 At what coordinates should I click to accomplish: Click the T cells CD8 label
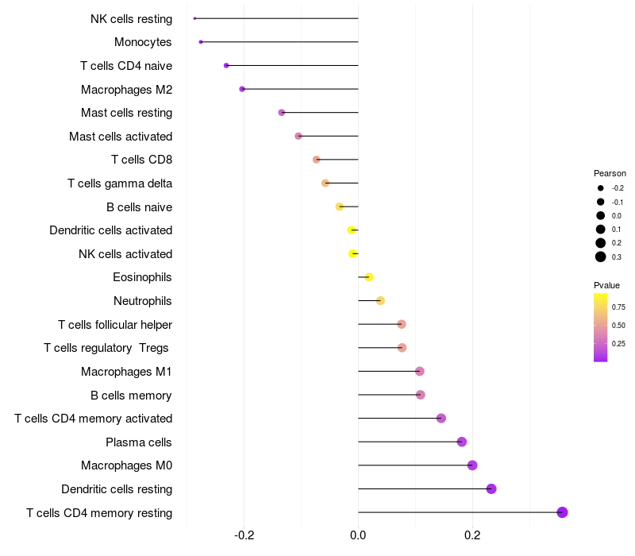(x=142, y=160)
